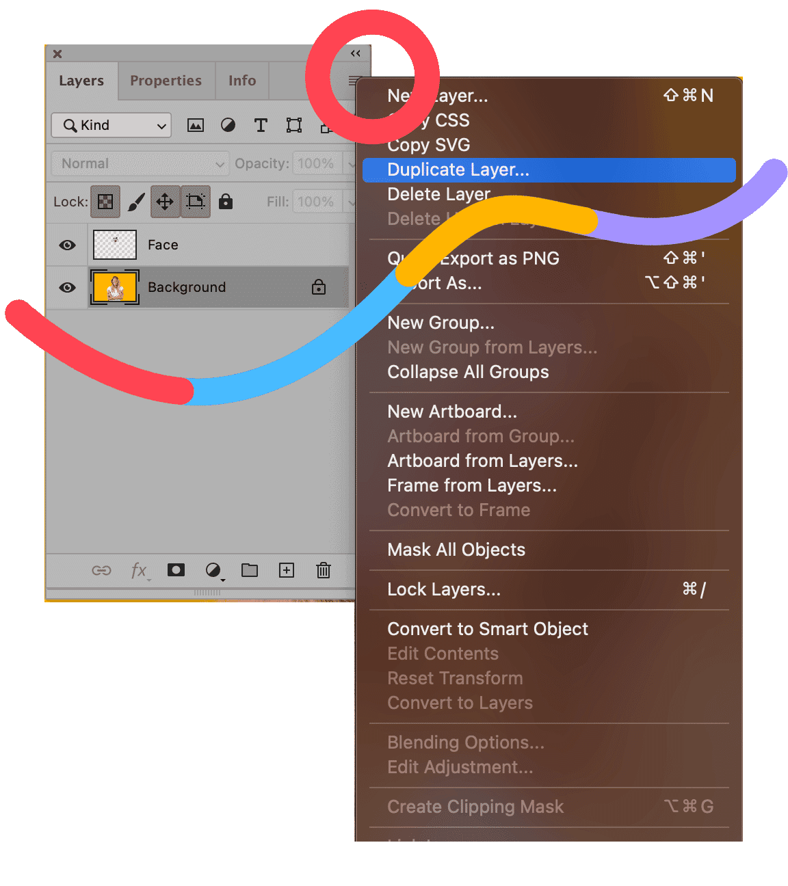
Task: Click the create new layer plus icon
Action: click(287, 570)
